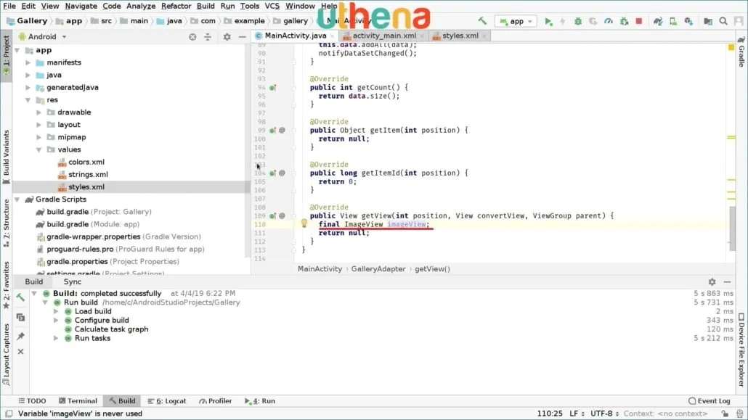
Task: Click the Attach debugger to process icon
Action: [x=624, y=22]
